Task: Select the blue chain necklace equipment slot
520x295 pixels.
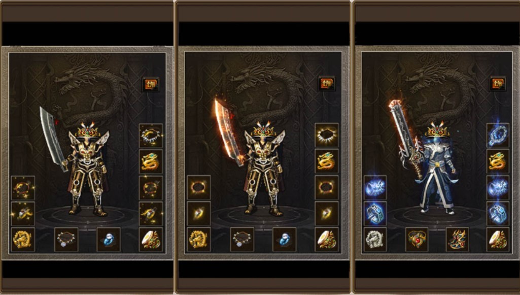Action: [498, 135]
